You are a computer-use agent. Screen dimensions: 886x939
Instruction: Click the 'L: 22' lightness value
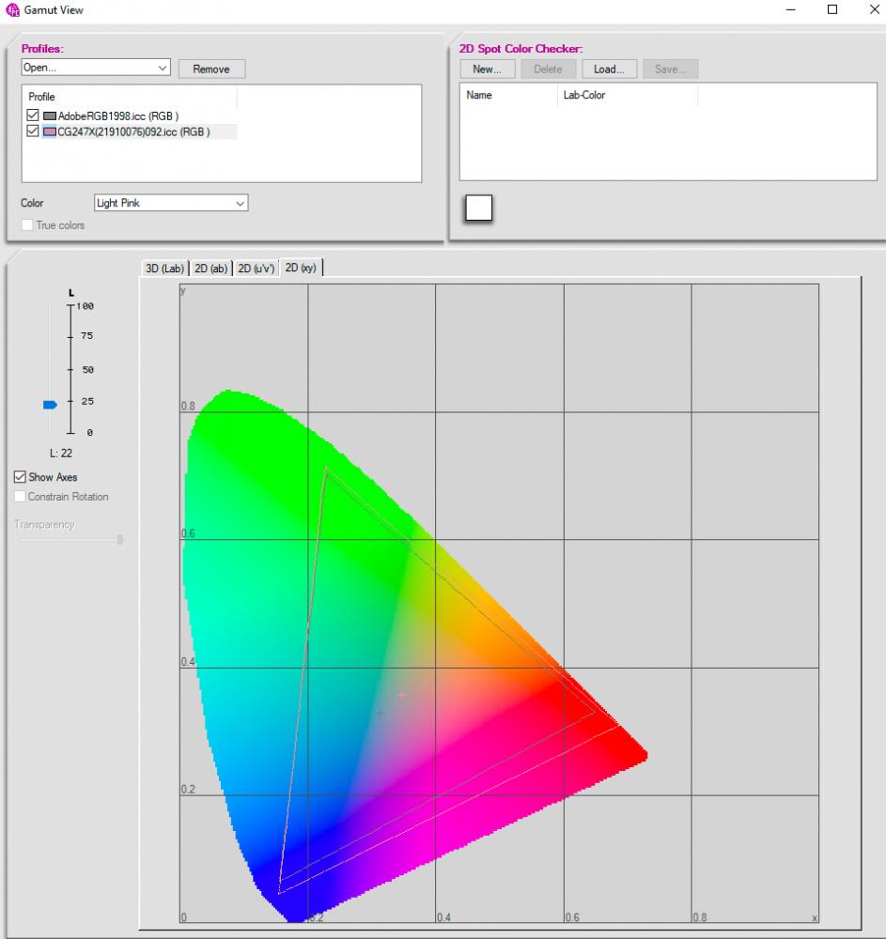(61, 454)
